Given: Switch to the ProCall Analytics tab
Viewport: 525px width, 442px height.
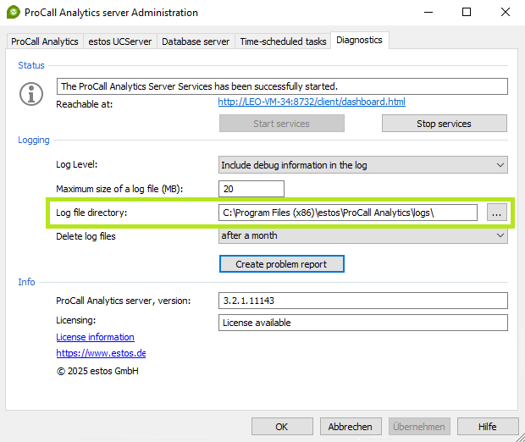Looking at the screenshot, I should pyautogui.click(x=45, y=41).
